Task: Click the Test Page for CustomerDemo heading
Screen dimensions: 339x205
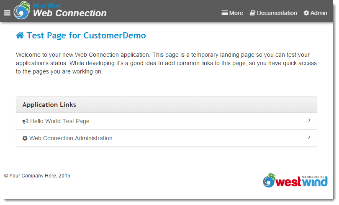Action: (86, 35)
